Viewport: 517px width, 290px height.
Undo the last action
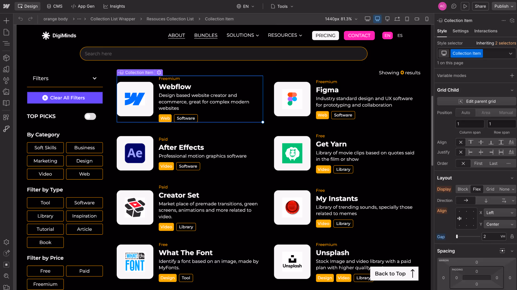coord(20,19)
